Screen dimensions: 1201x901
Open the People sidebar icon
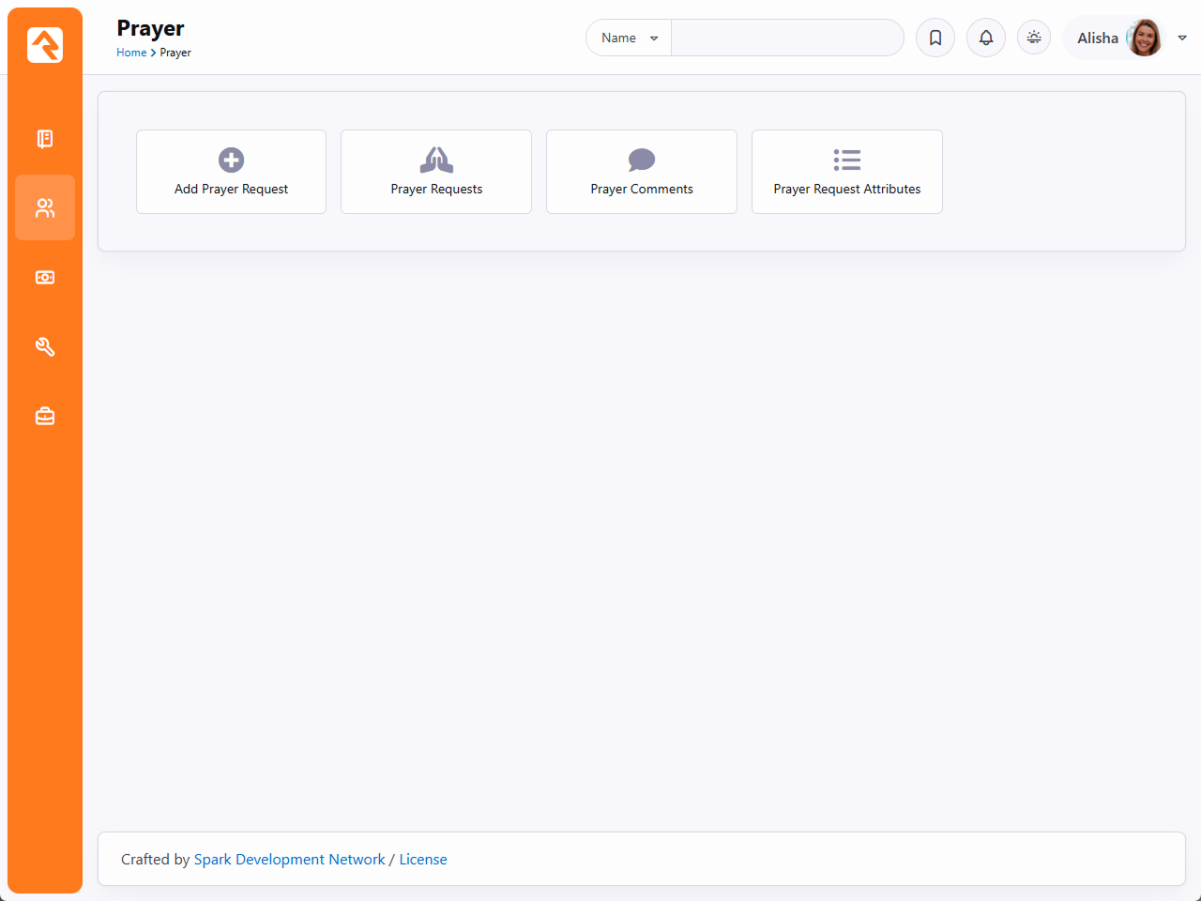(45, 207)
